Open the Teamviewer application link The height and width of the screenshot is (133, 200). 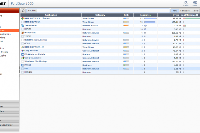(30, 26)
